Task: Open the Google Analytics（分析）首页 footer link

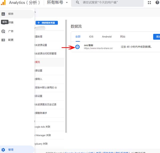Action: tap(83, 152)
